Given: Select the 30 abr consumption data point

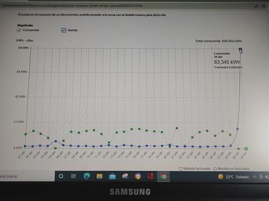Looking at the screenshot, I should [240, 49].
